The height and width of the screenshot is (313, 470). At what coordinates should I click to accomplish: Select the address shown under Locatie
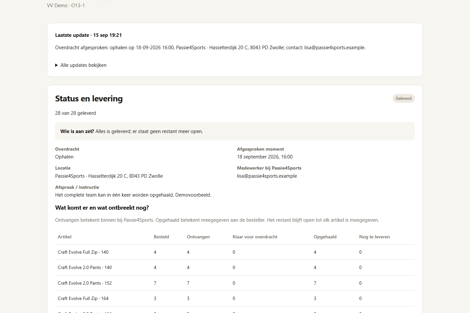pos(109,176)
